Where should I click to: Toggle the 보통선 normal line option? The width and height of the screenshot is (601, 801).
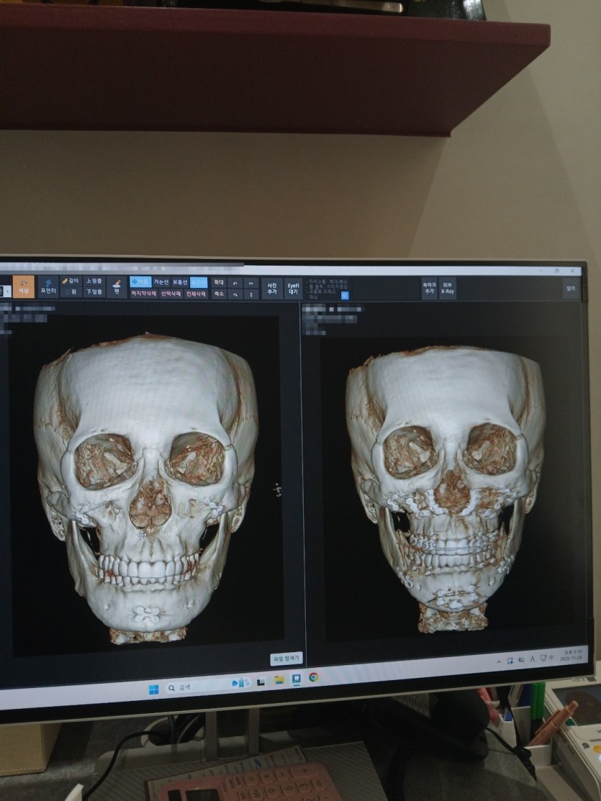pyautogui.click(x=180, y=282)
